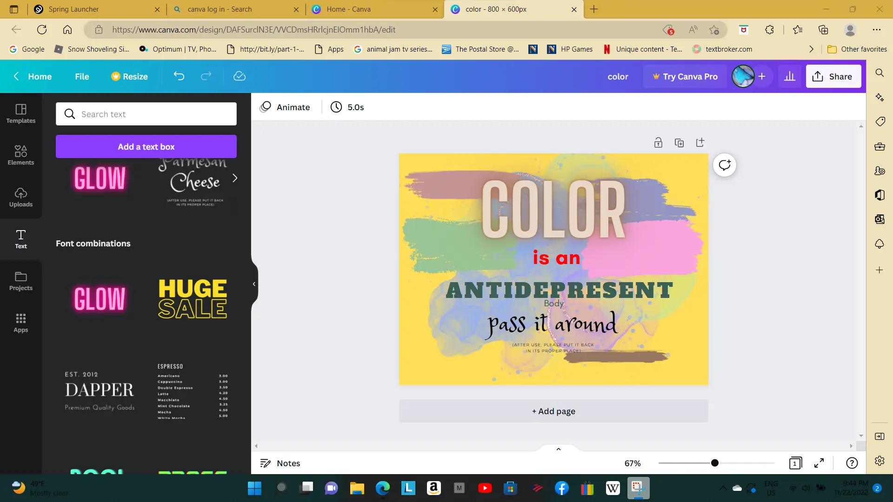The width and height of the screenshot is (893, 502).
Task: Open YouTube app in taskbar
Action: click(x=485, y=488)
